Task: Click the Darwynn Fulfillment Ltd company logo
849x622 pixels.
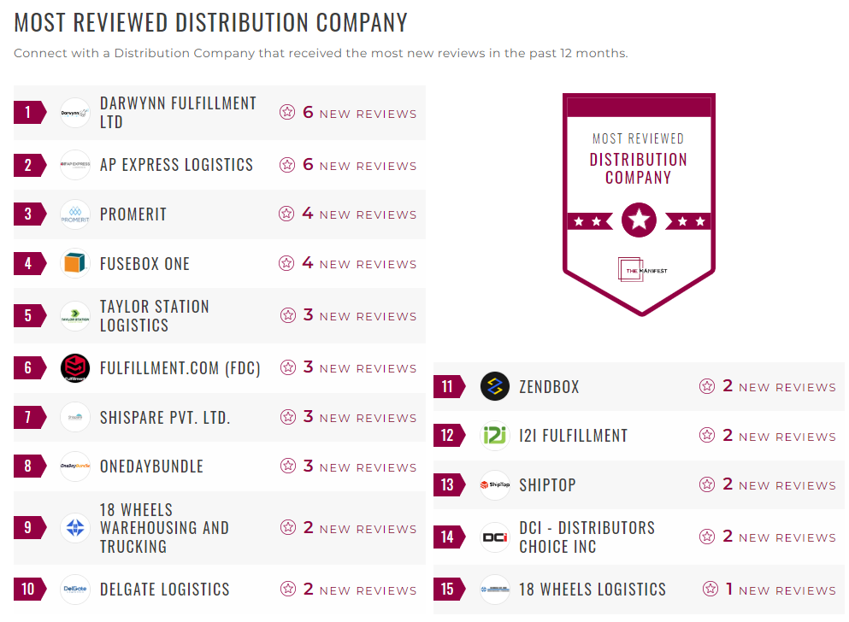Action: click(x=74, y=112)
